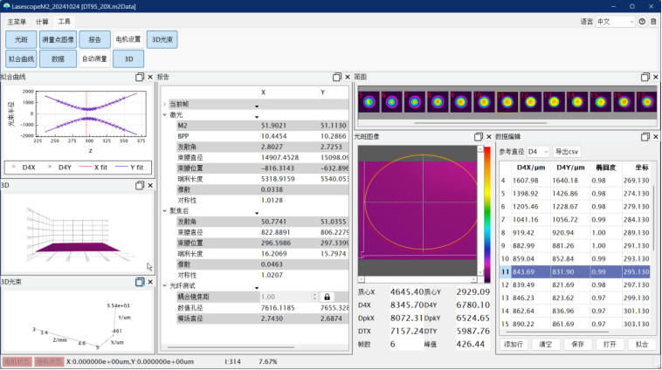Click the 拟合 button
The height and width of the screenshot is (370, 662).
click(x=642, y=345)
